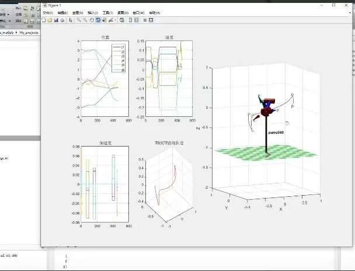Screen dimensions: 355x271
Task: Insert a legend via toolbar icon
Action: click(x=137, y=20)
